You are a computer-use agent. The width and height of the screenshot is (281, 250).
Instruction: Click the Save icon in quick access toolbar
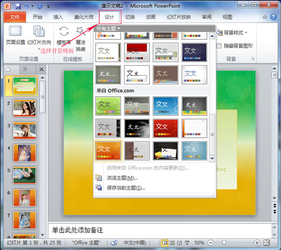[x=18, y=7]
